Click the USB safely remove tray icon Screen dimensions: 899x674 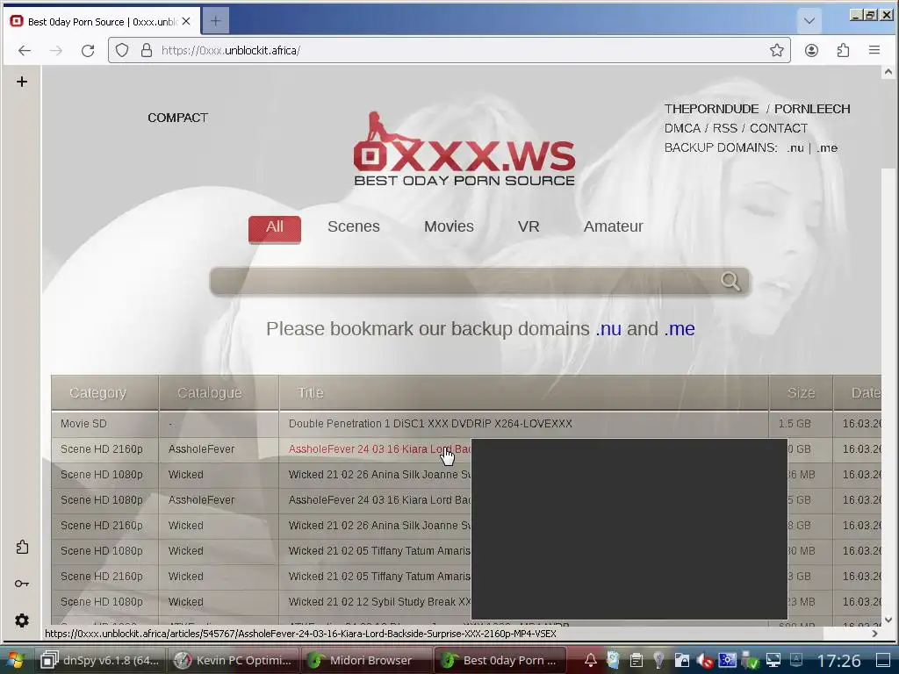[x=750, y=660]
